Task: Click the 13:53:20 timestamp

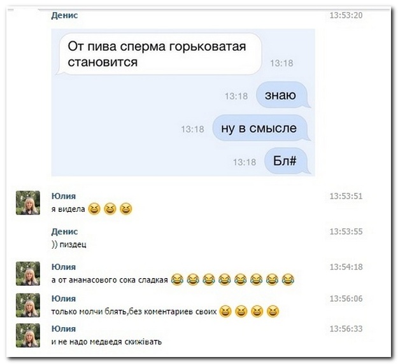Action: 346,15
